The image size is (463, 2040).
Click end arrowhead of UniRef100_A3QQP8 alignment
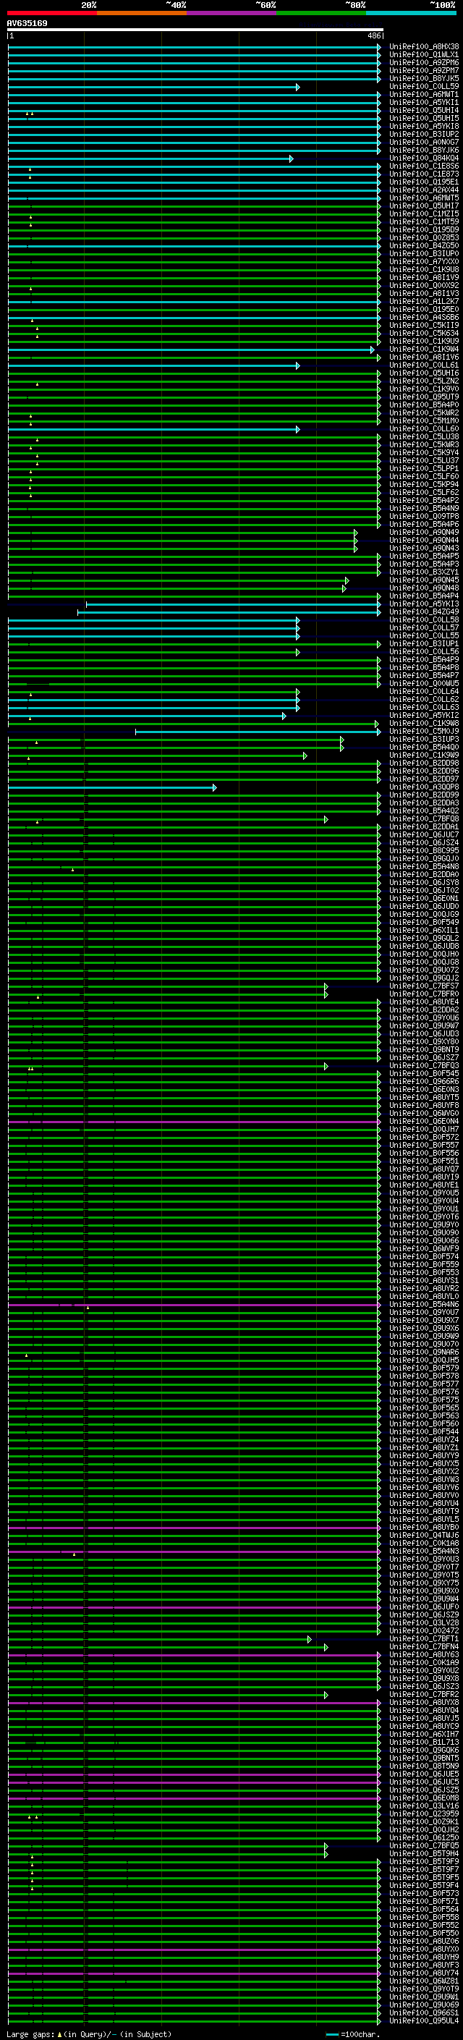pyautogui.click(x=214, y=787)
